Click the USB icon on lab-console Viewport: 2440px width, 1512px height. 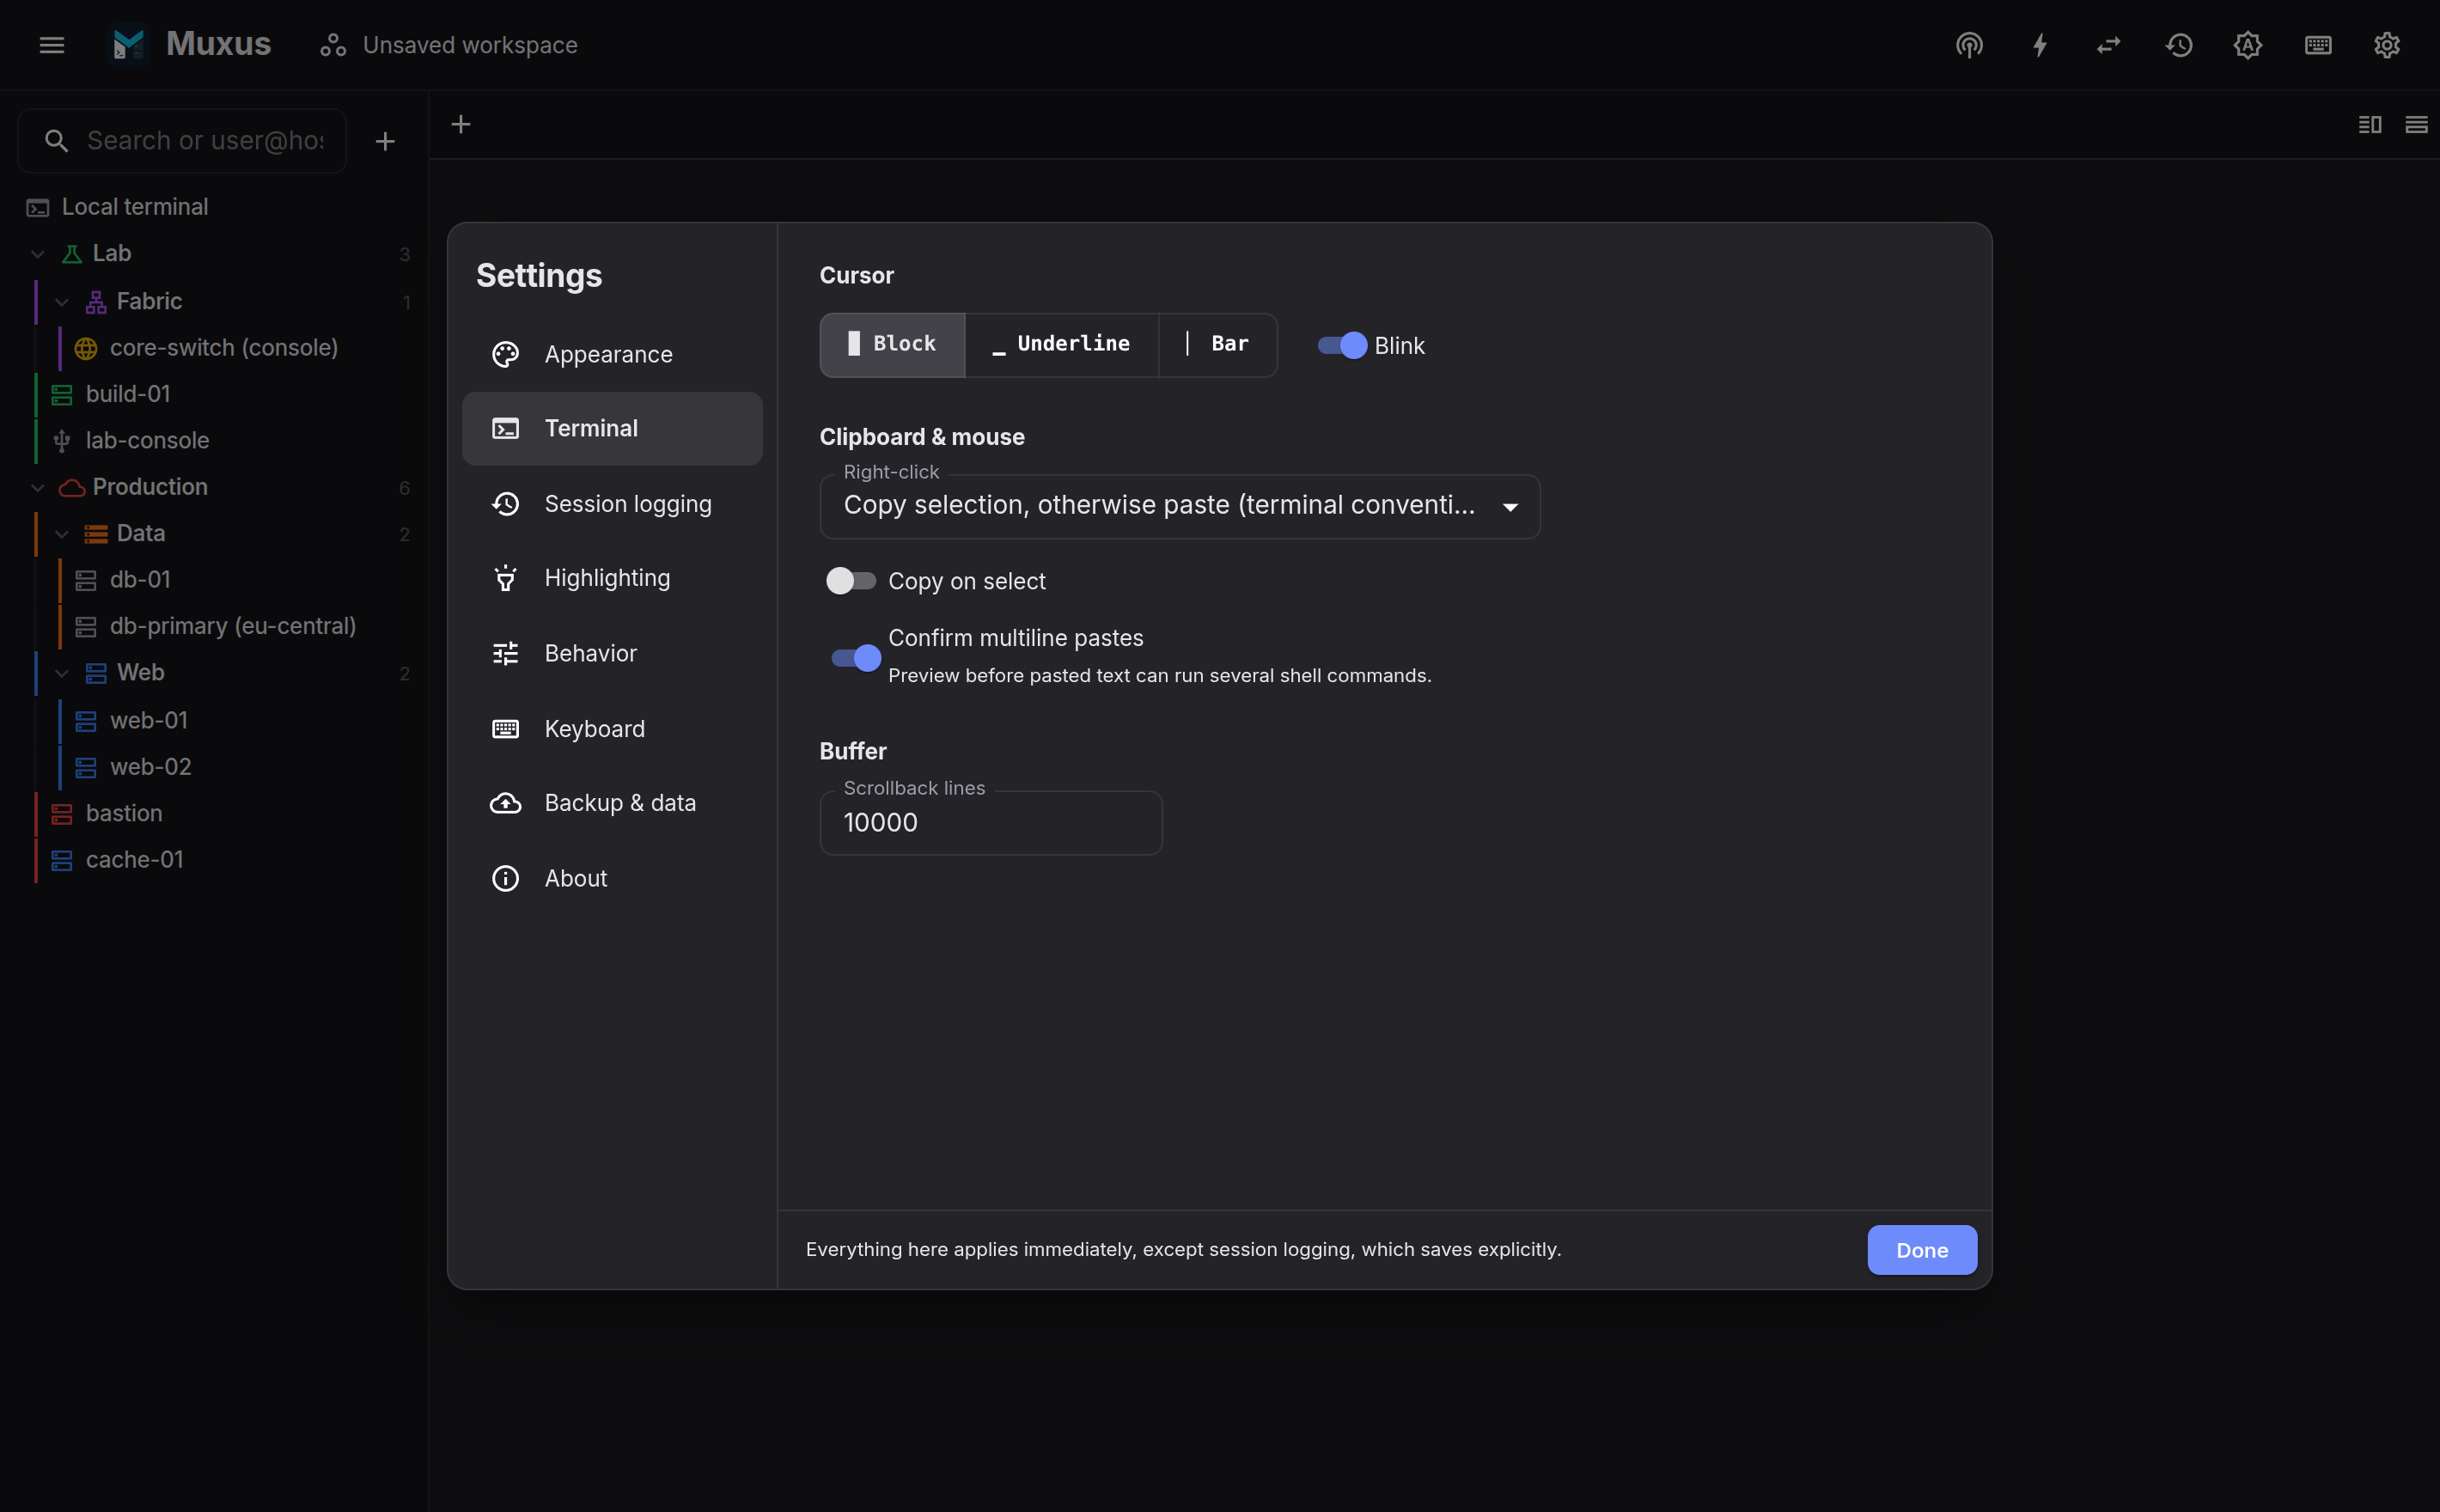62,441
